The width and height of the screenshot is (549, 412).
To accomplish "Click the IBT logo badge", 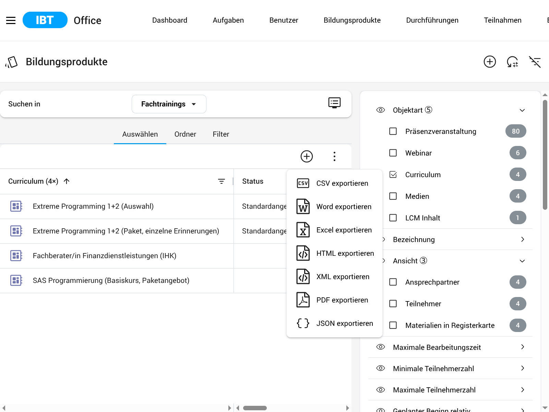I will [x=45, y=20].
